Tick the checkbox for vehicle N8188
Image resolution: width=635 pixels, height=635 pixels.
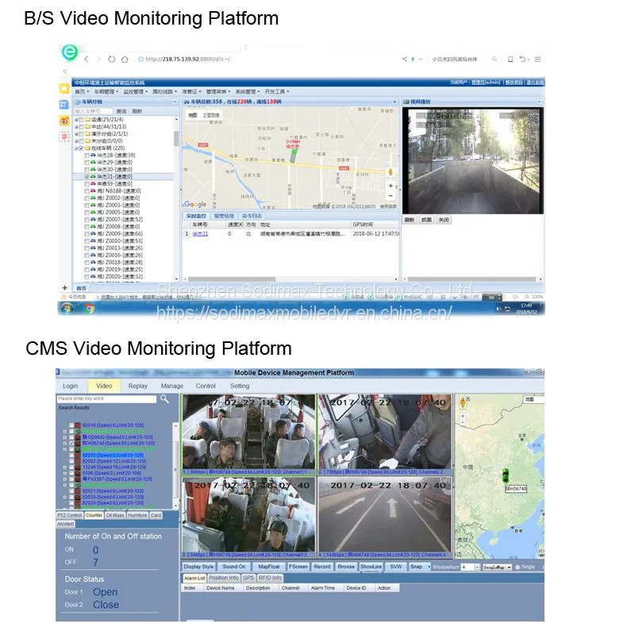87,190
